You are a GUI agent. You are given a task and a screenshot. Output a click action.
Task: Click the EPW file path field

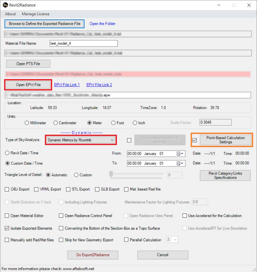[128, 95]
